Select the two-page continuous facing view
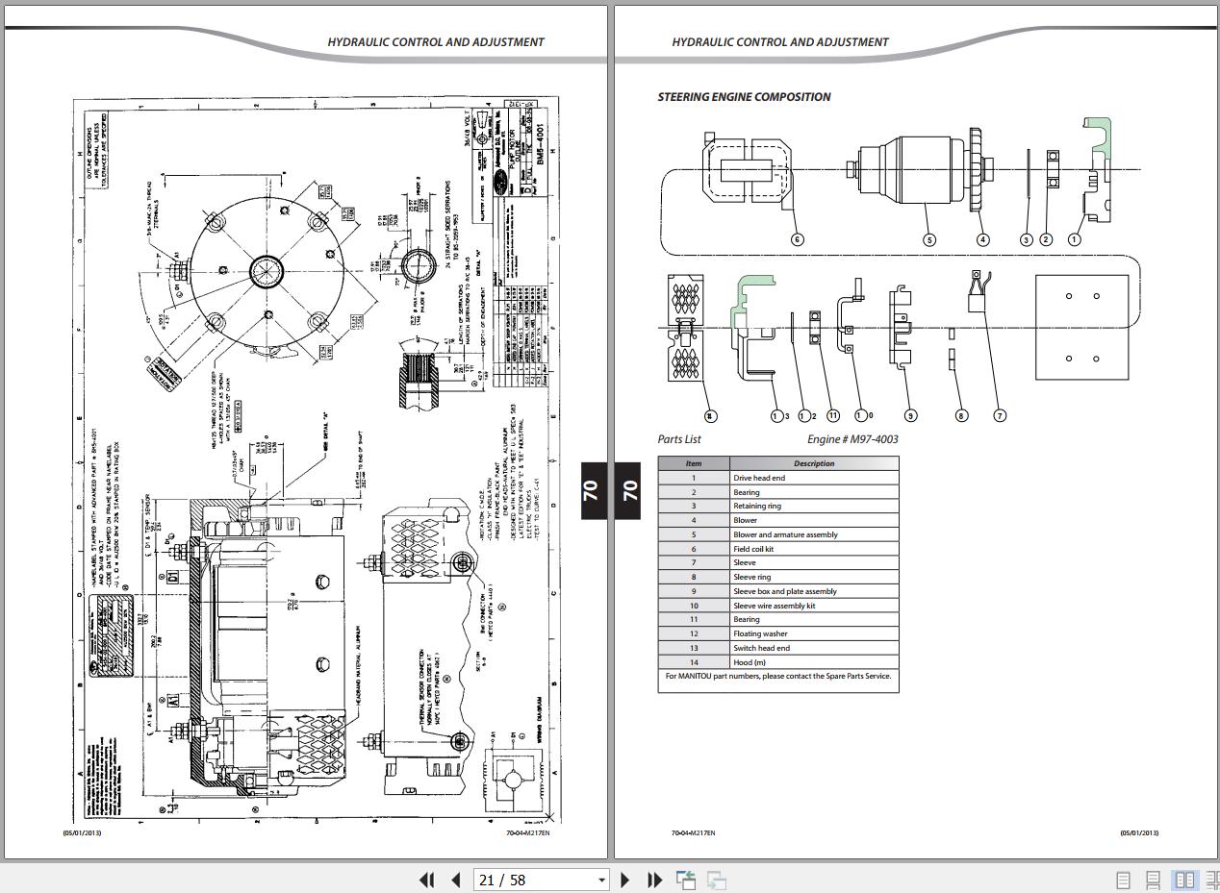 click(1212, 880)
